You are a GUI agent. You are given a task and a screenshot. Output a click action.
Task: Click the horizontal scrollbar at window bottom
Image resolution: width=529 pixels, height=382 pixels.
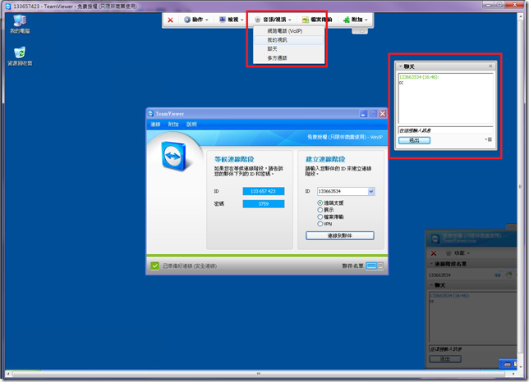[260, 374]
